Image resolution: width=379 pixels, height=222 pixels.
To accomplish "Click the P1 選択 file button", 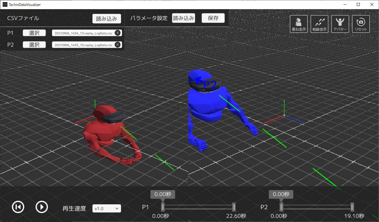I will (x=34, y=33).
